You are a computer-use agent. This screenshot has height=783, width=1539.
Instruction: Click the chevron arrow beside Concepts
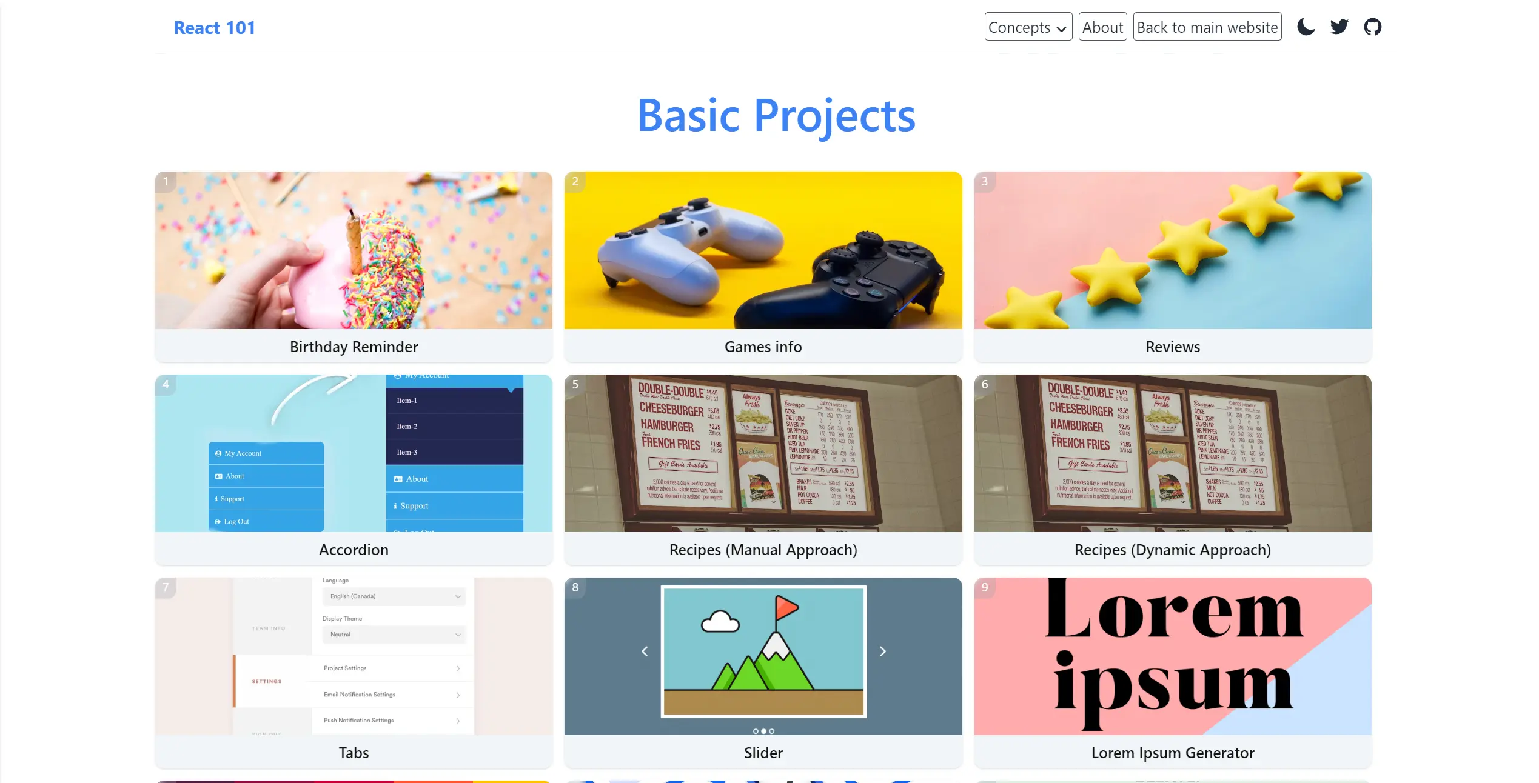point(1061,28)
